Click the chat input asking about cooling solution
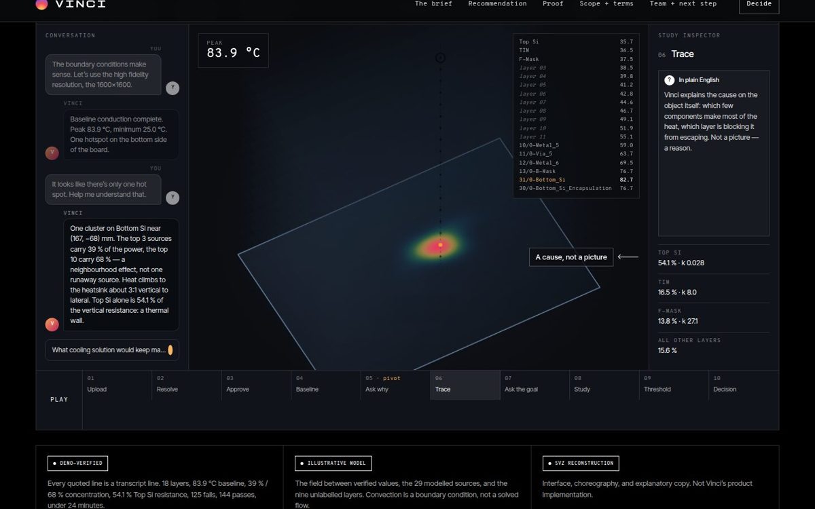Image resolution: width=815 pixels, height=509 pixels. pos(112,350)
